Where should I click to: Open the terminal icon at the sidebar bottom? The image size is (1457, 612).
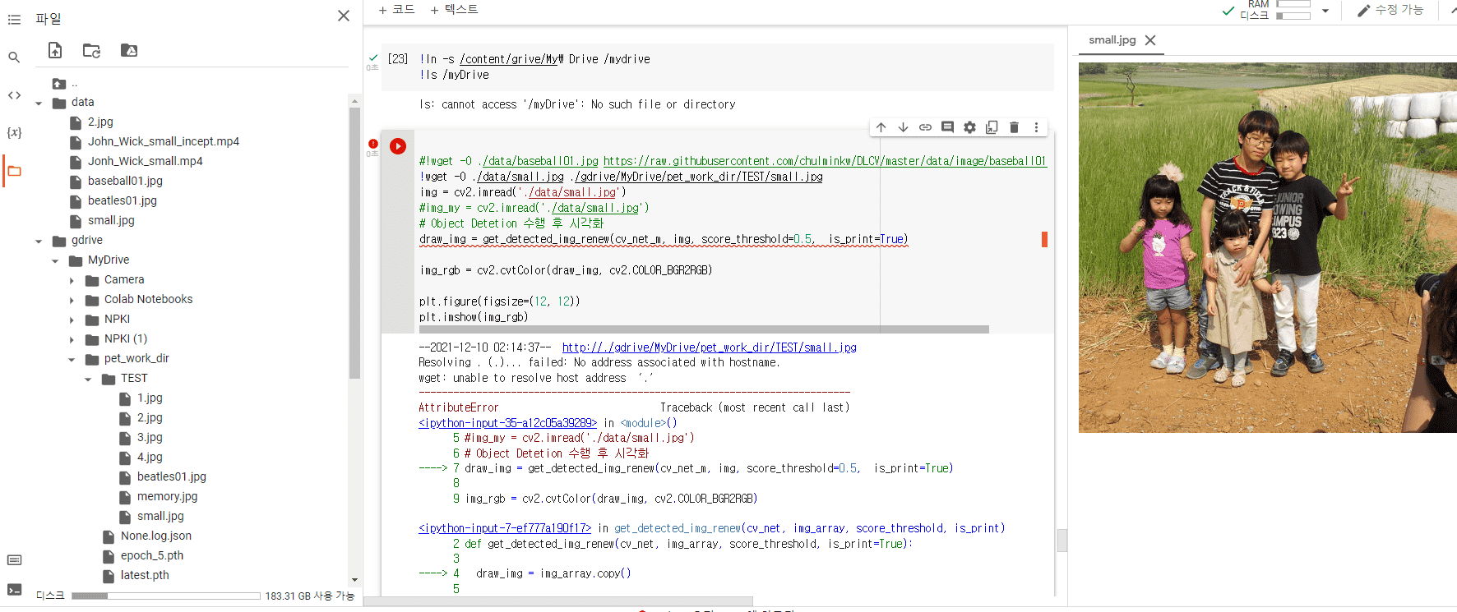click(14, 589)
